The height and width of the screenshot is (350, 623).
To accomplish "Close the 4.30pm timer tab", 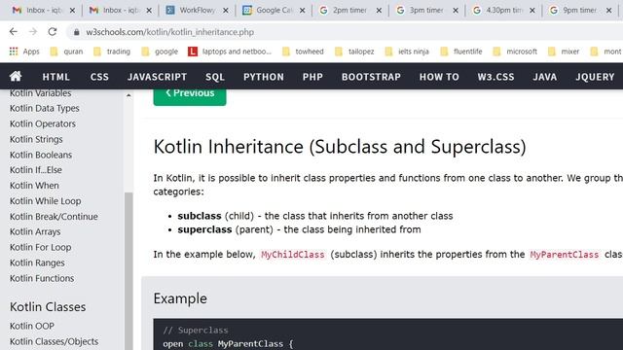I will pos(532,11).
